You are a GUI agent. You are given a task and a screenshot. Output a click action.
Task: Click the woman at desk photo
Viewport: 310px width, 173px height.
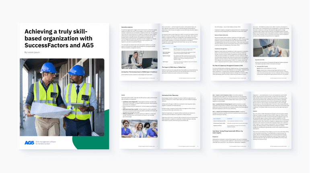[x=140, y=60]
